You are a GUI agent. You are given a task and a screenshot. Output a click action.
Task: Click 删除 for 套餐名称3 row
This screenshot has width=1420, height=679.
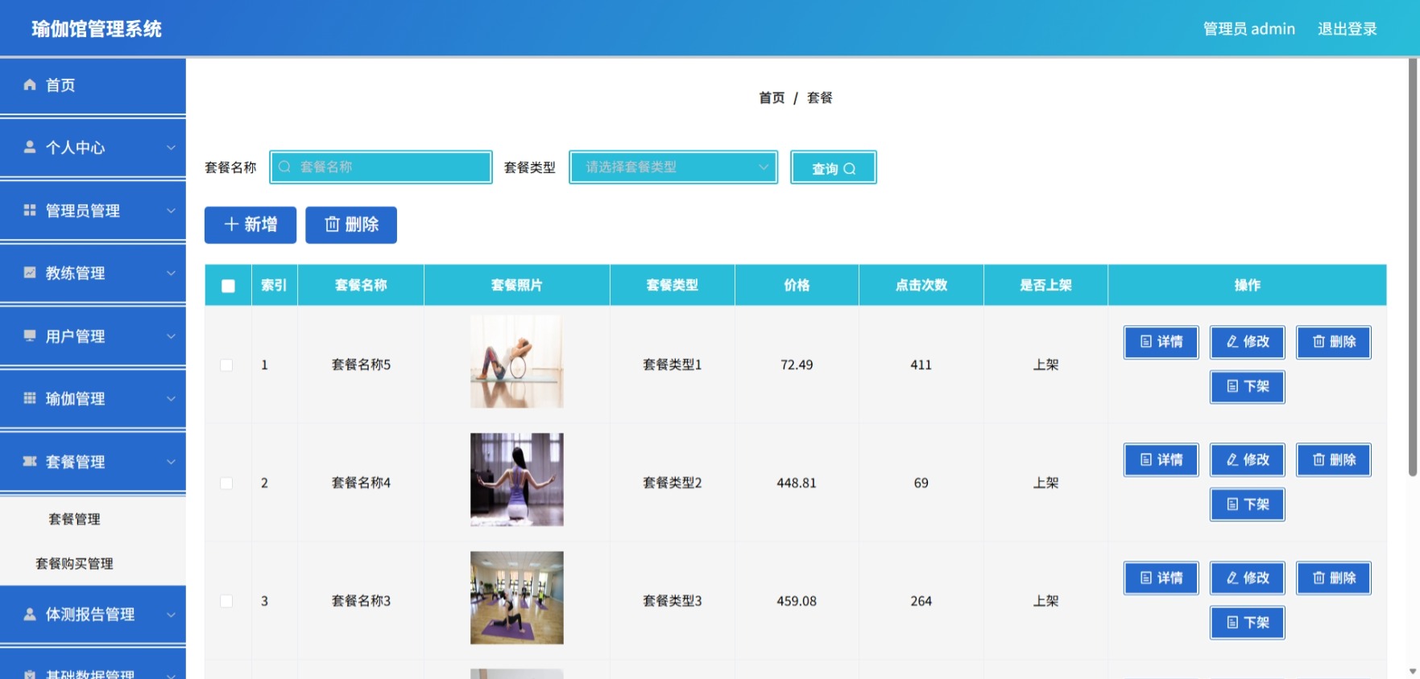(x=1333, y=578)
